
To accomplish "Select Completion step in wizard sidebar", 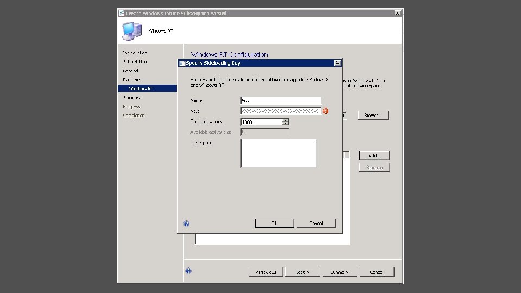I will pyautogui.click(x=134, y=116).
